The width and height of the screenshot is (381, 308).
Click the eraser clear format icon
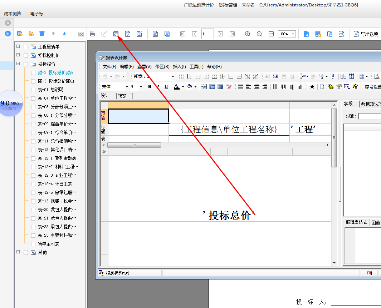(229, 87)
